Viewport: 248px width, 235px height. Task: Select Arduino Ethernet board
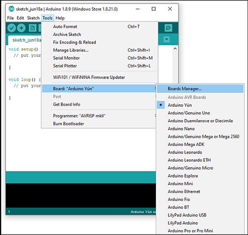tap(200, 192)
